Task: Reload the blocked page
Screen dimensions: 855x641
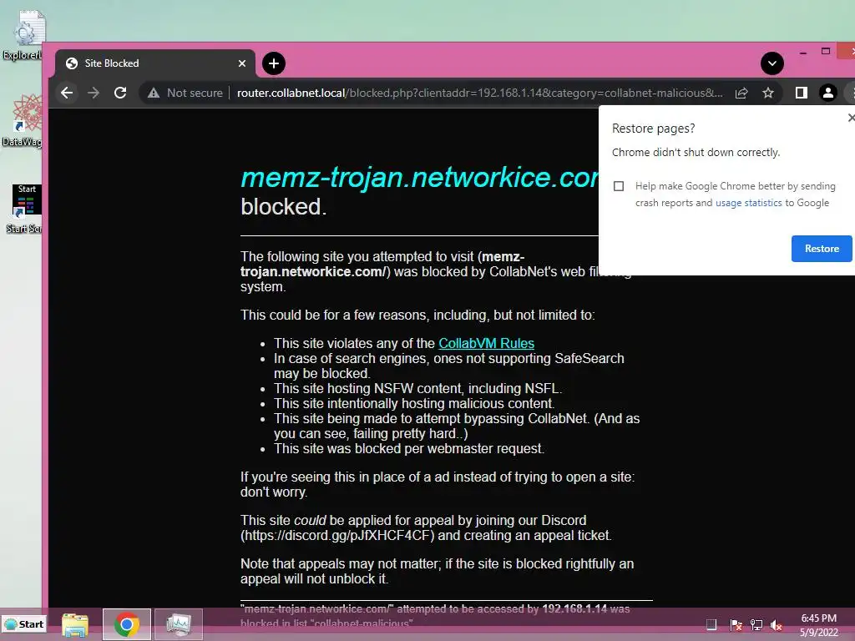Action: click(x=120, y=93)
